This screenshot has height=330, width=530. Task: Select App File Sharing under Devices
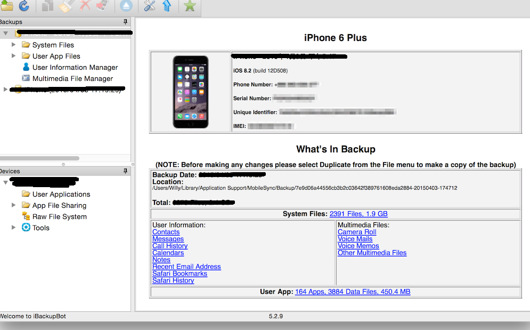59,205
